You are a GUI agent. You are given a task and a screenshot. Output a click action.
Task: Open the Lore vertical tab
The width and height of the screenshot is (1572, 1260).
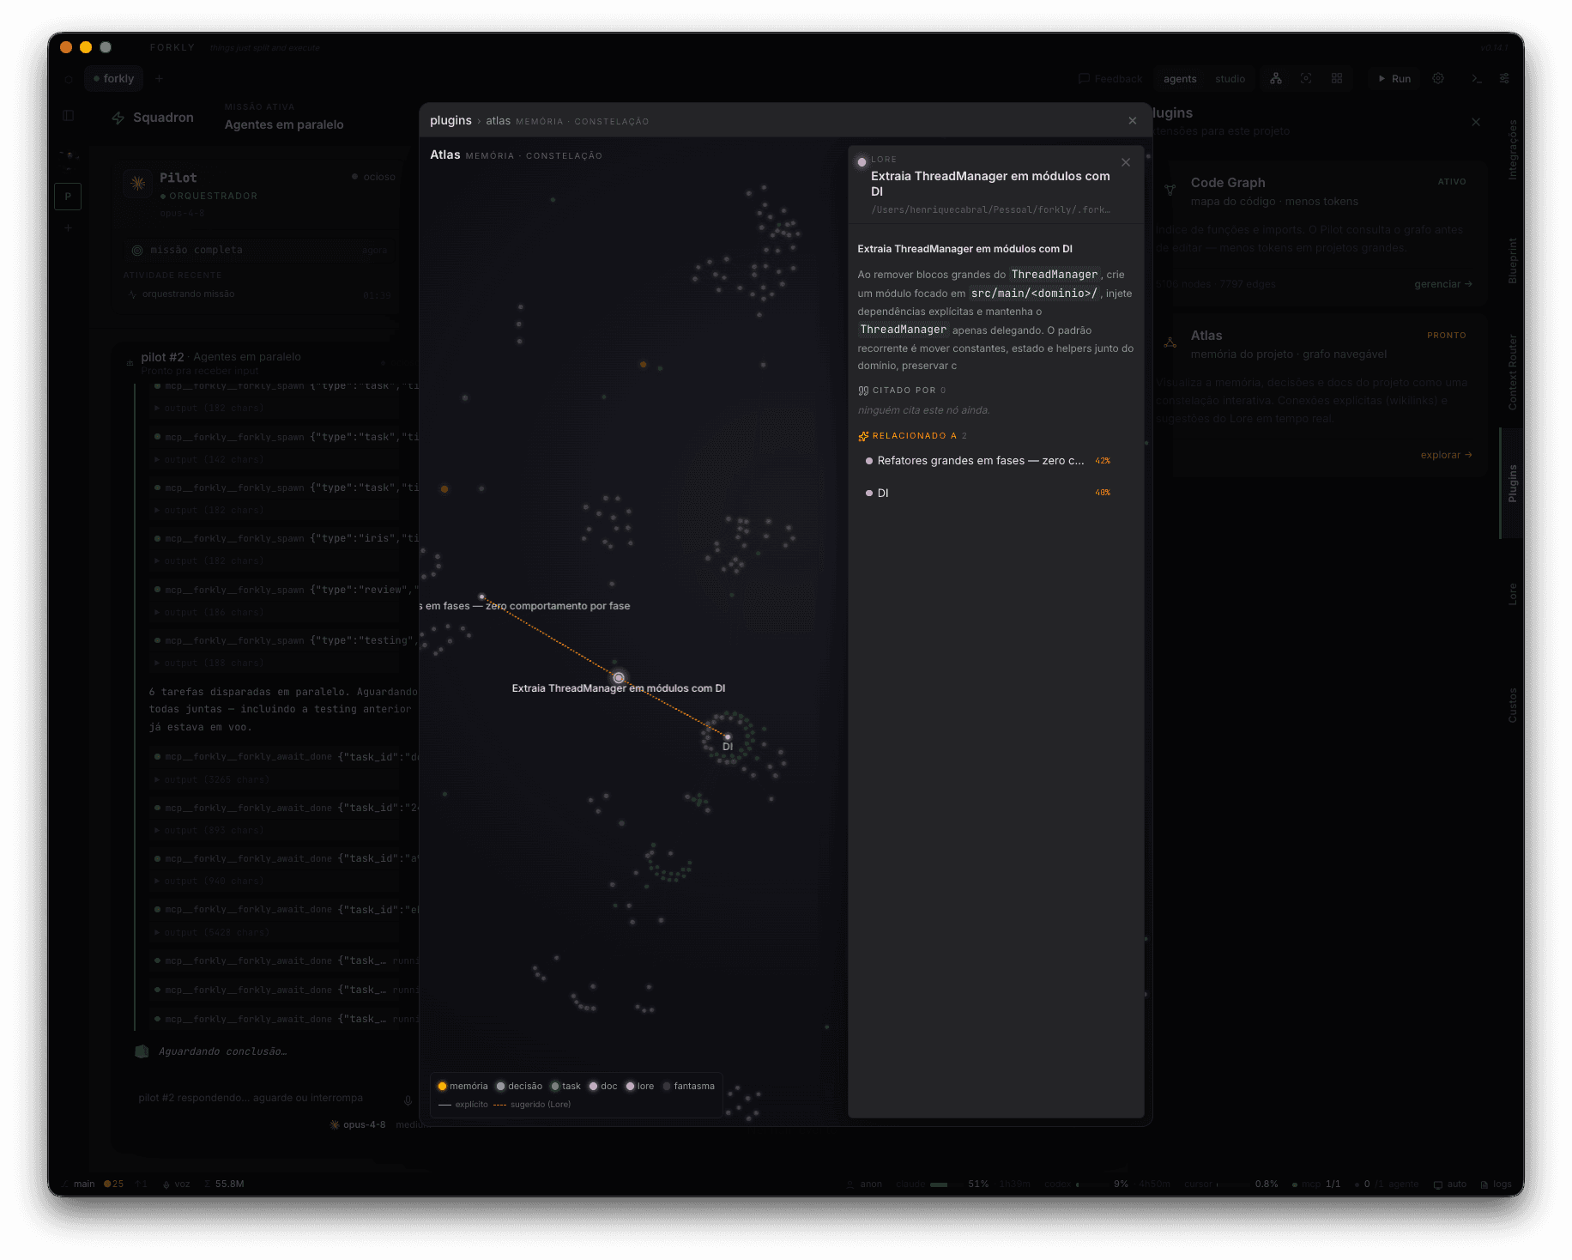[1512, 594]
